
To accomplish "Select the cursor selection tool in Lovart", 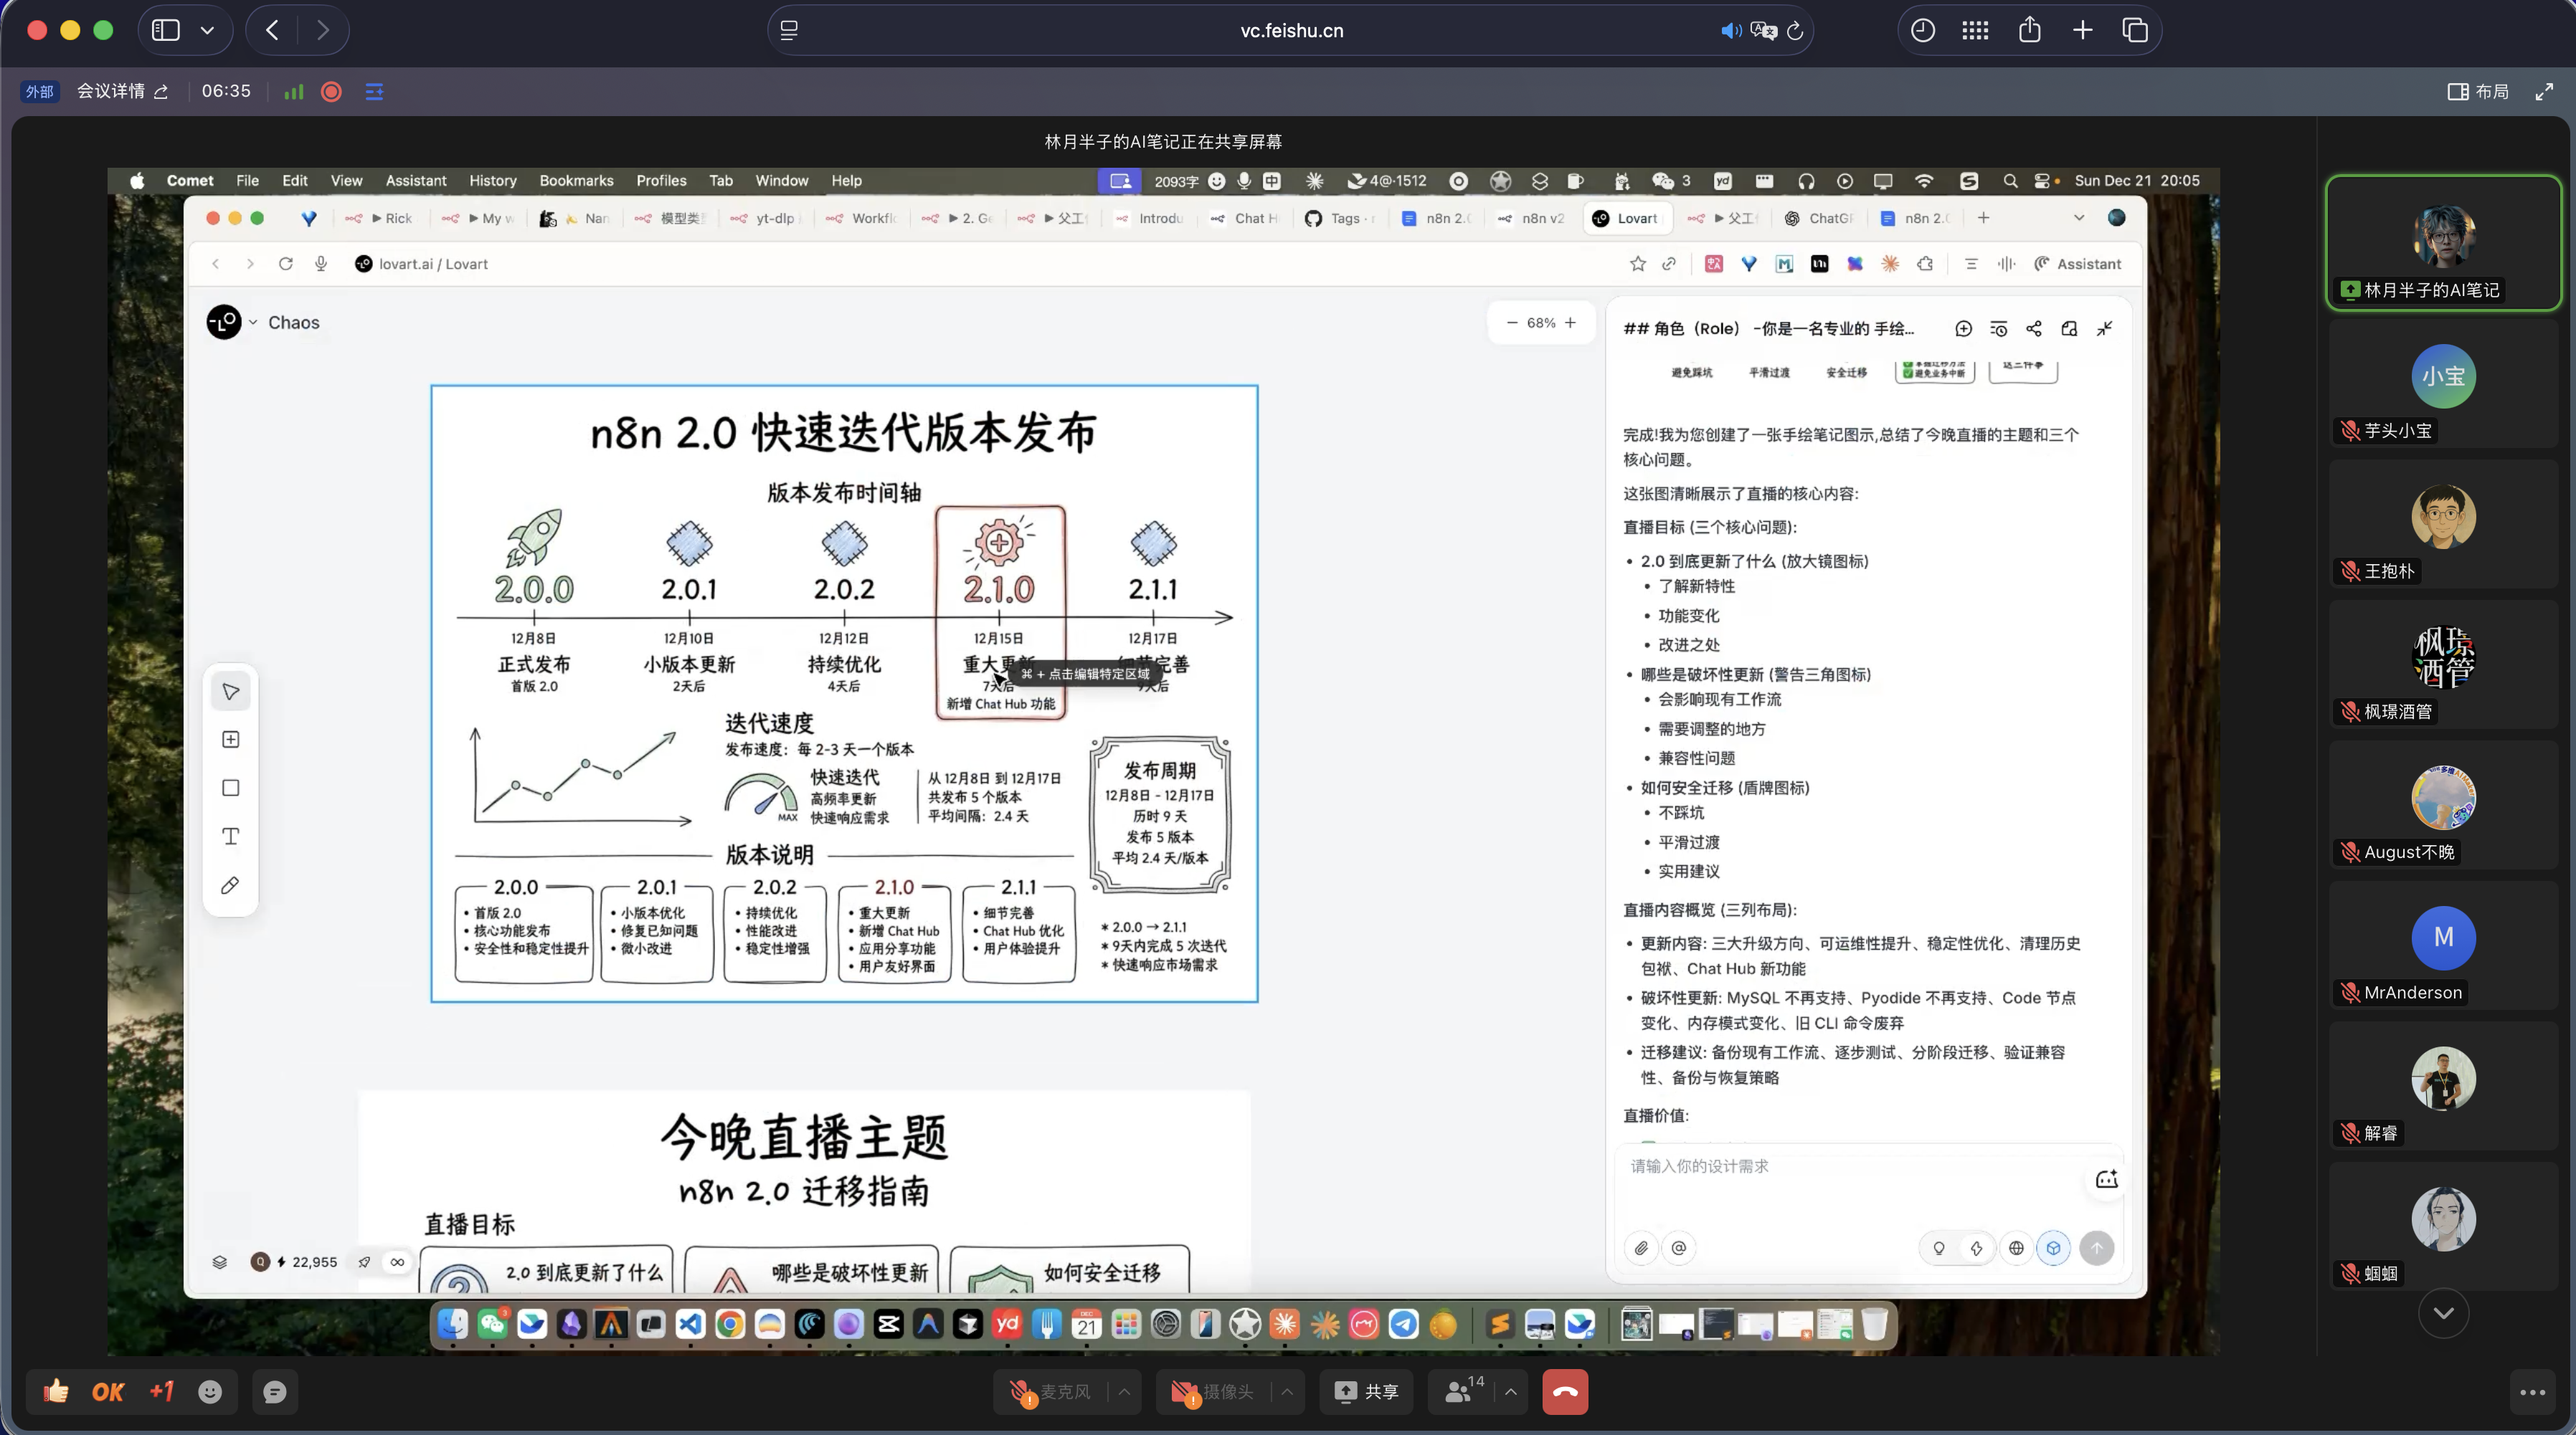I will click(x=230, y=690).
